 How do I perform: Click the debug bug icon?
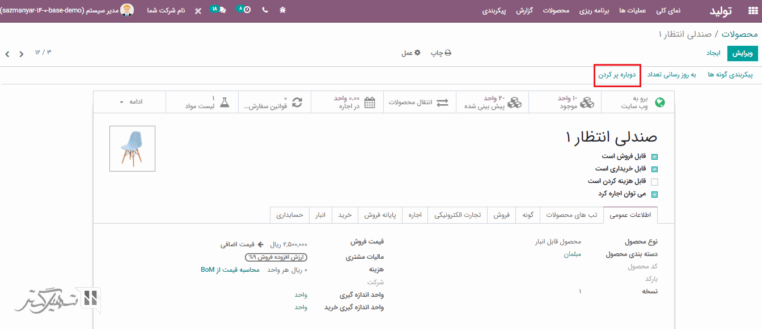click(283, 10)
